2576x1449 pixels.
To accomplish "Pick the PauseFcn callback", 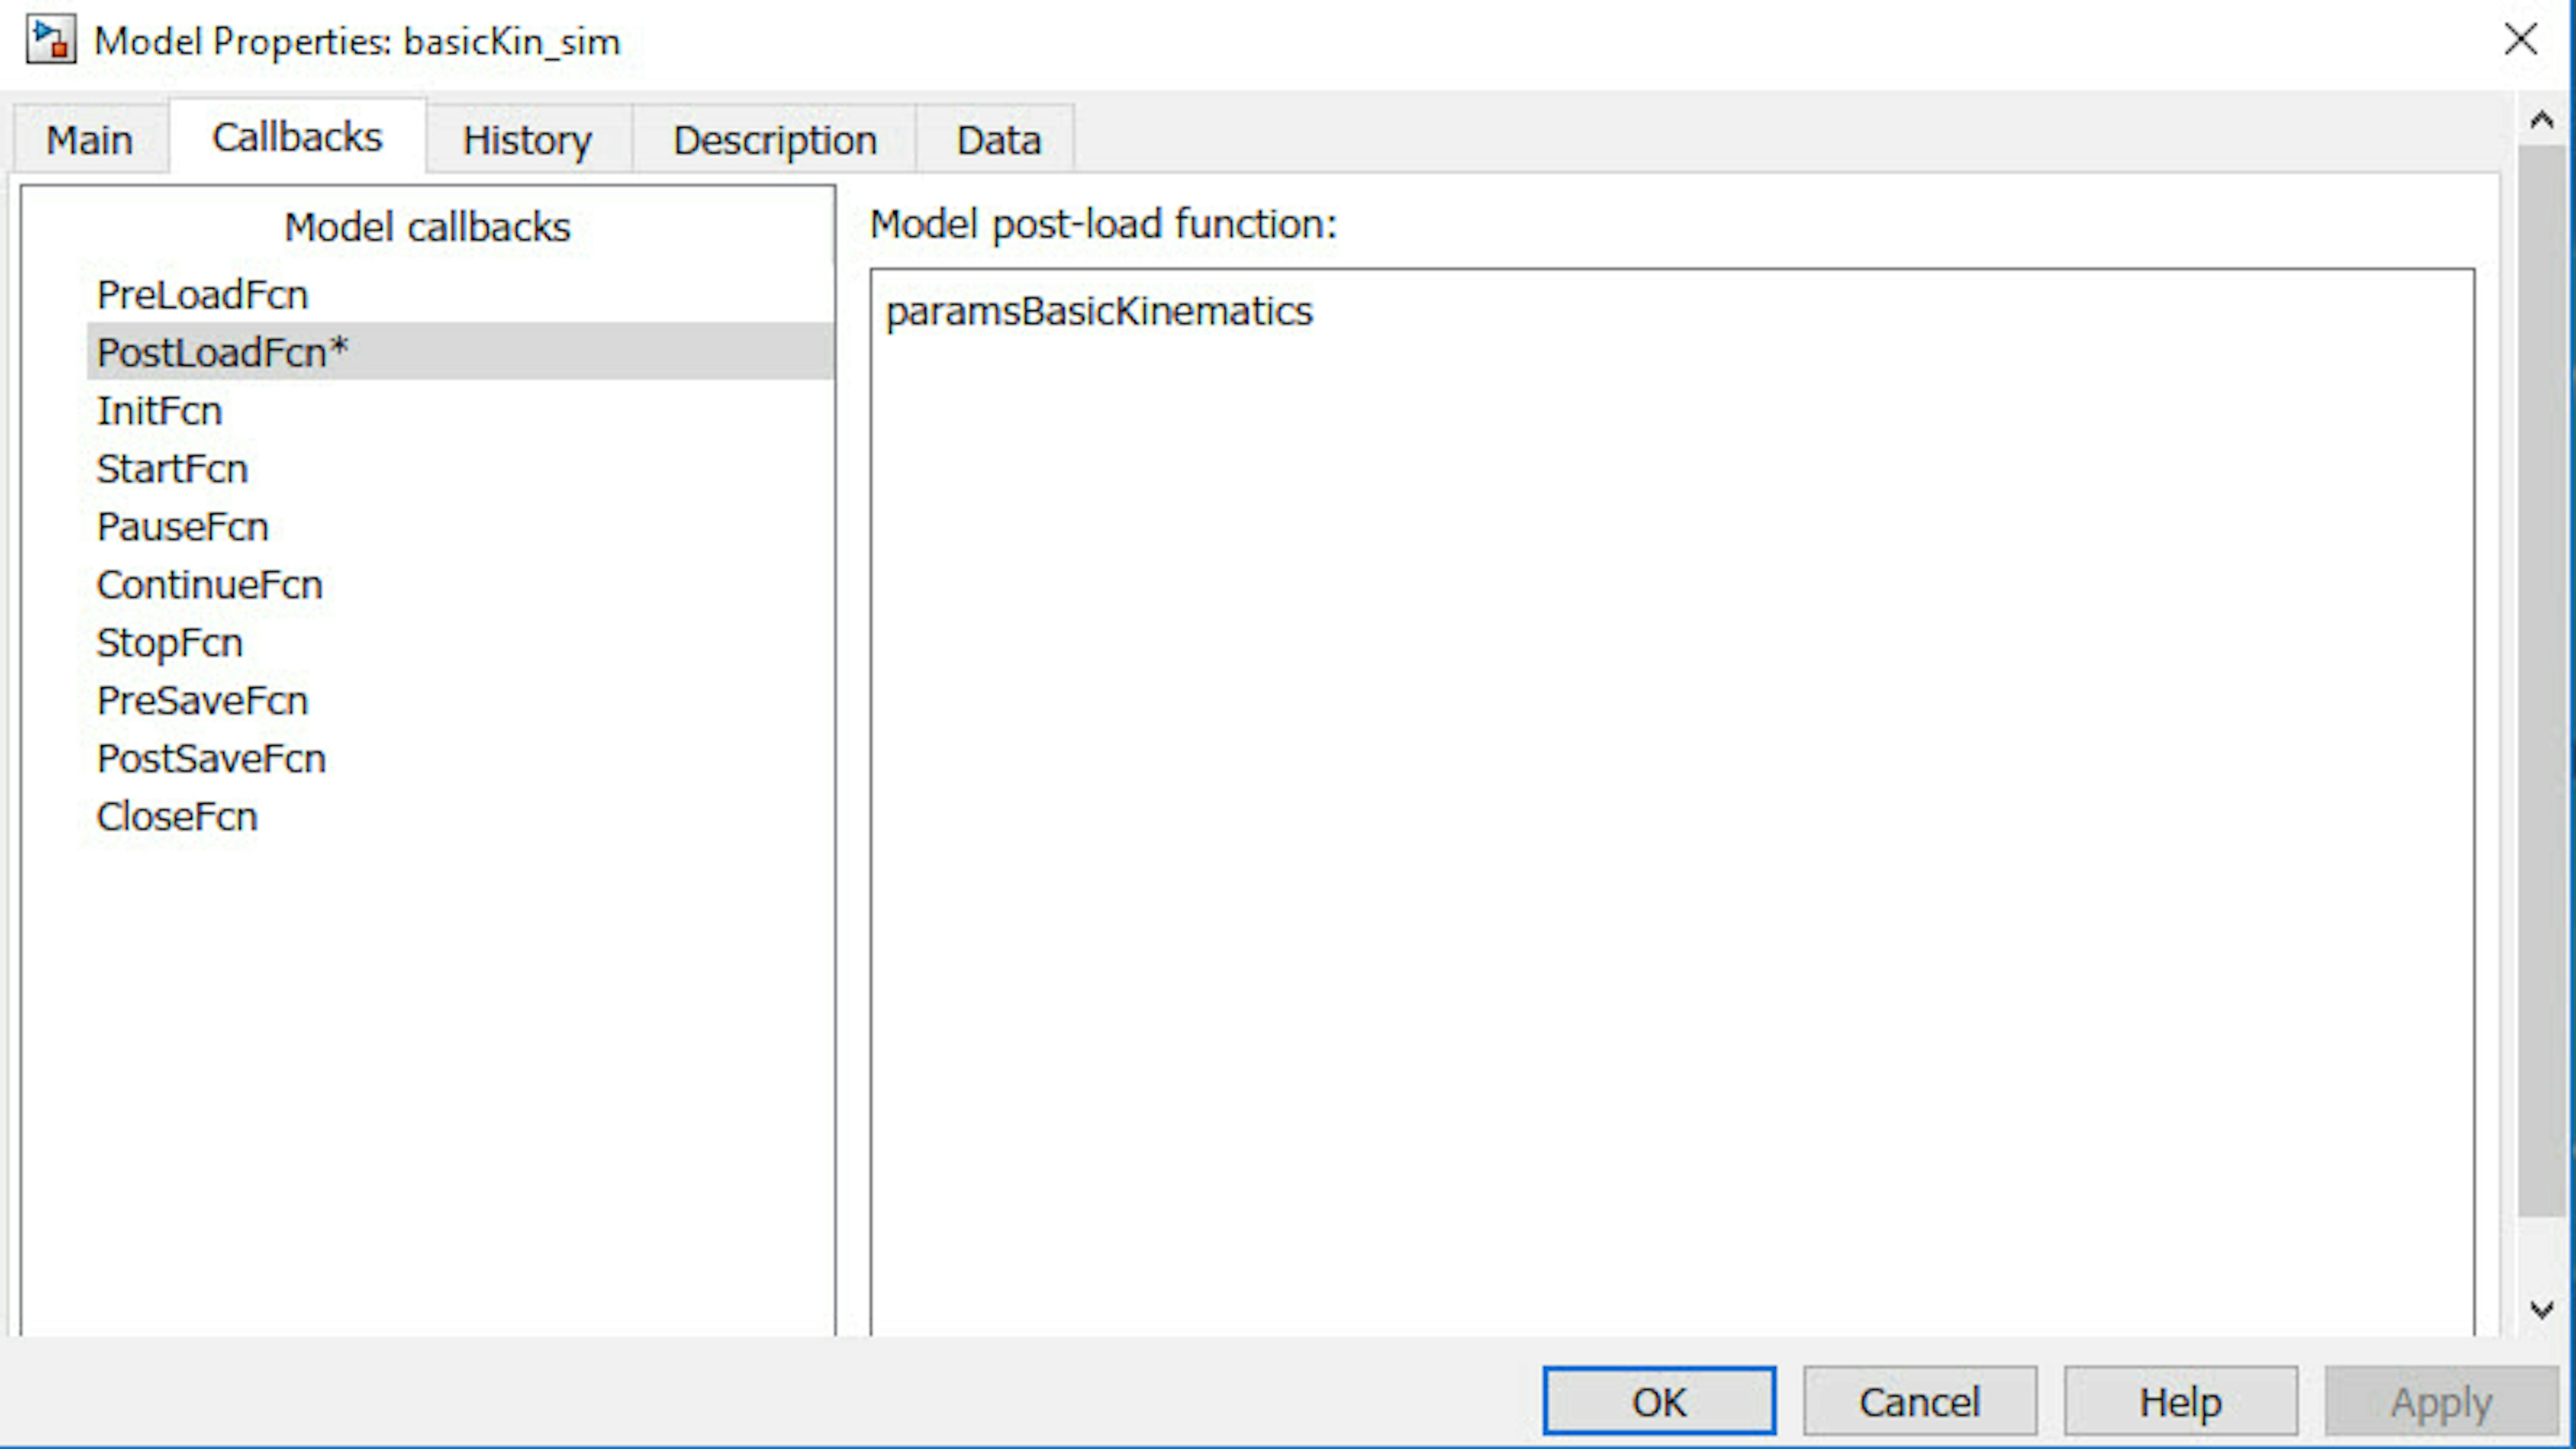I will [x=182, y=526].
